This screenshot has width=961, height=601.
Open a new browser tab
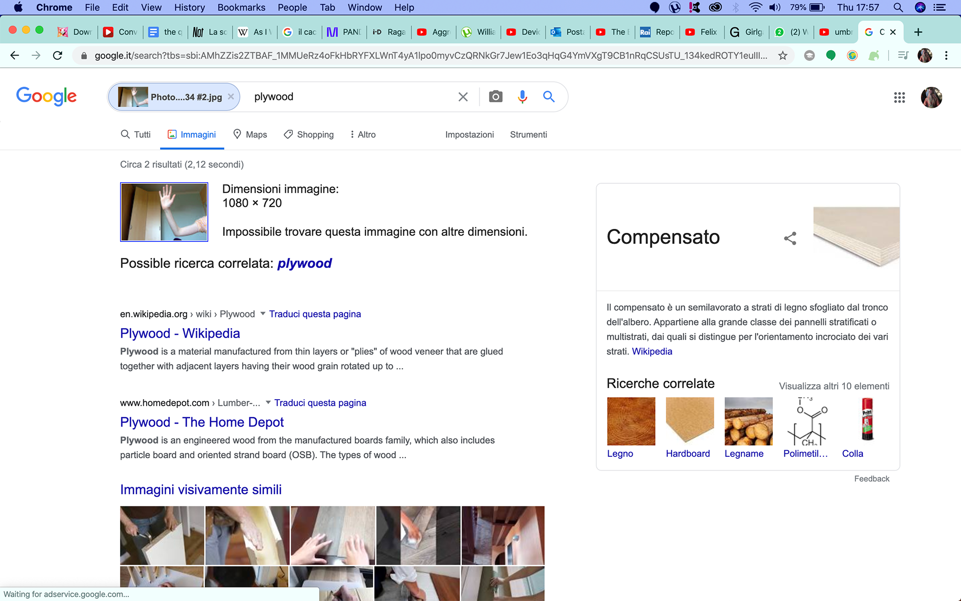(x=918, y=32)
